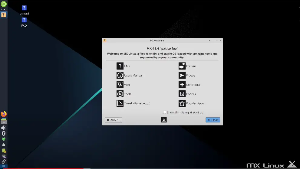
Task: Click the Tools label
Action: (128, 94)
